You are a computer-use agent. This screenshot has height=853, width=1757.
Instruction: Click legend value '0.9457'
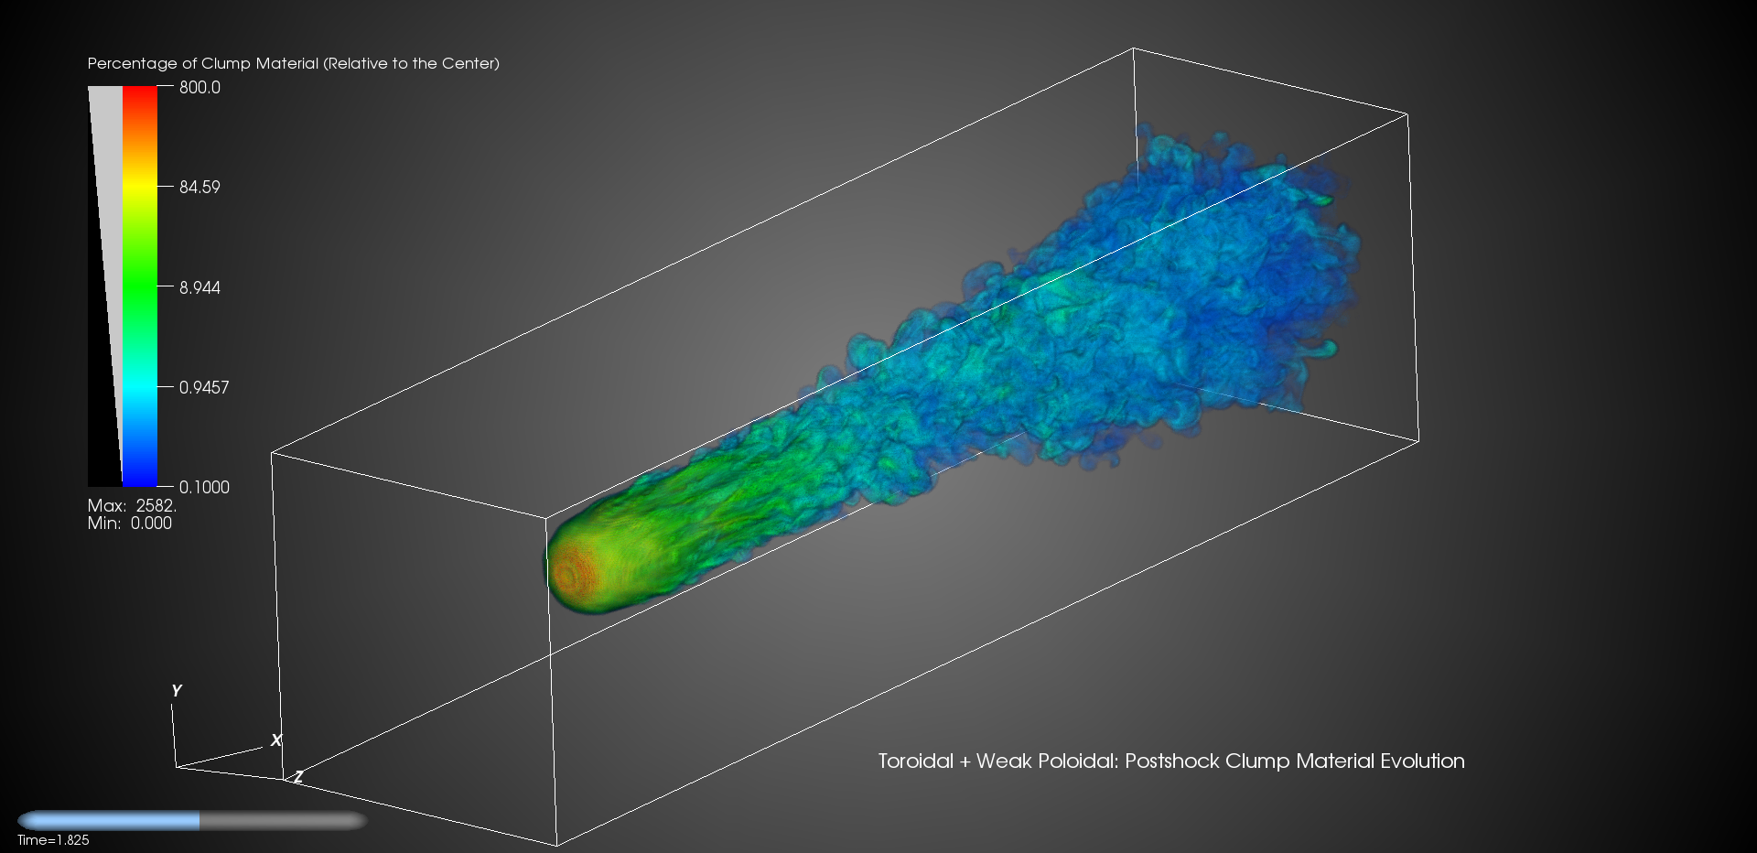click(204, 387)
